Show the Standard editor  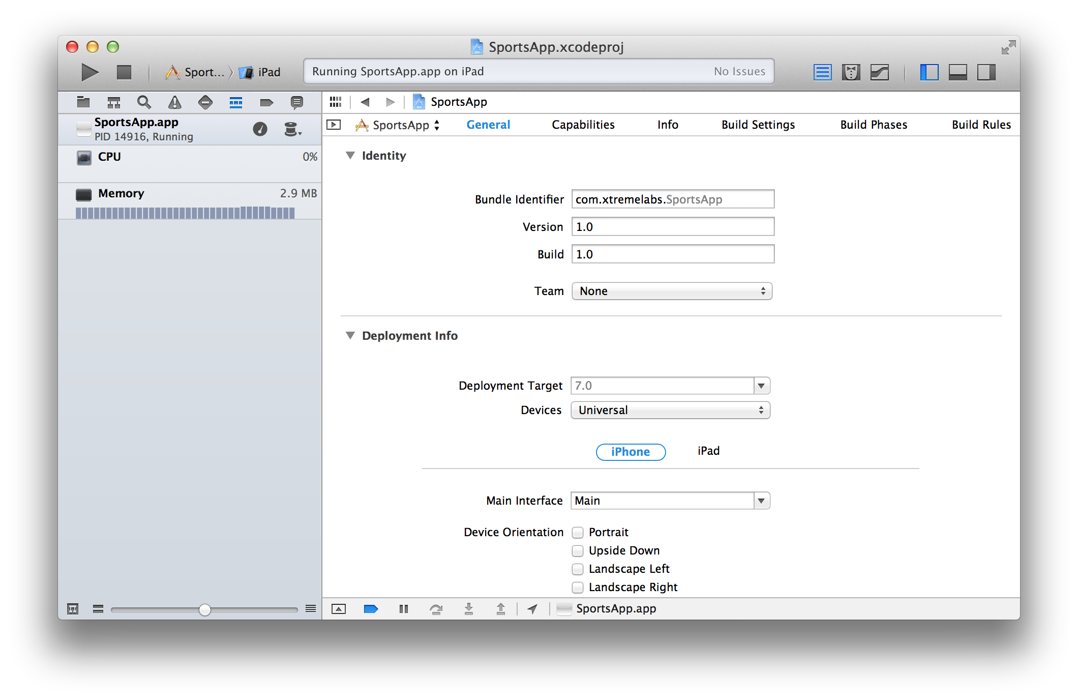click(822, 72)
